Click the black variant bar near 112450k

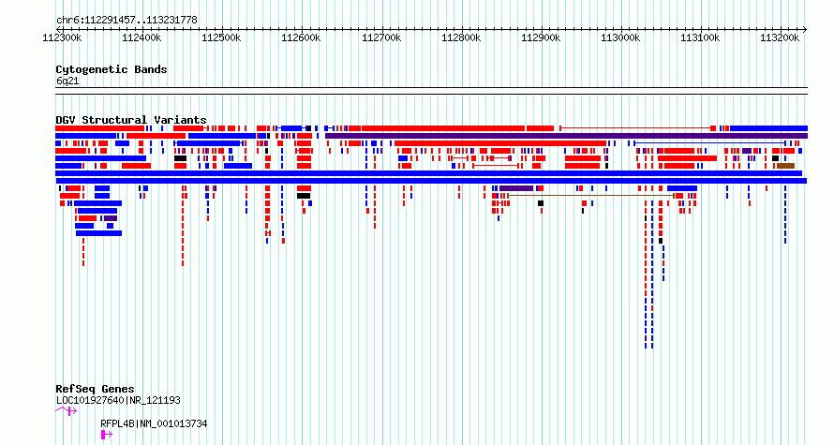(x=180, y=158)
